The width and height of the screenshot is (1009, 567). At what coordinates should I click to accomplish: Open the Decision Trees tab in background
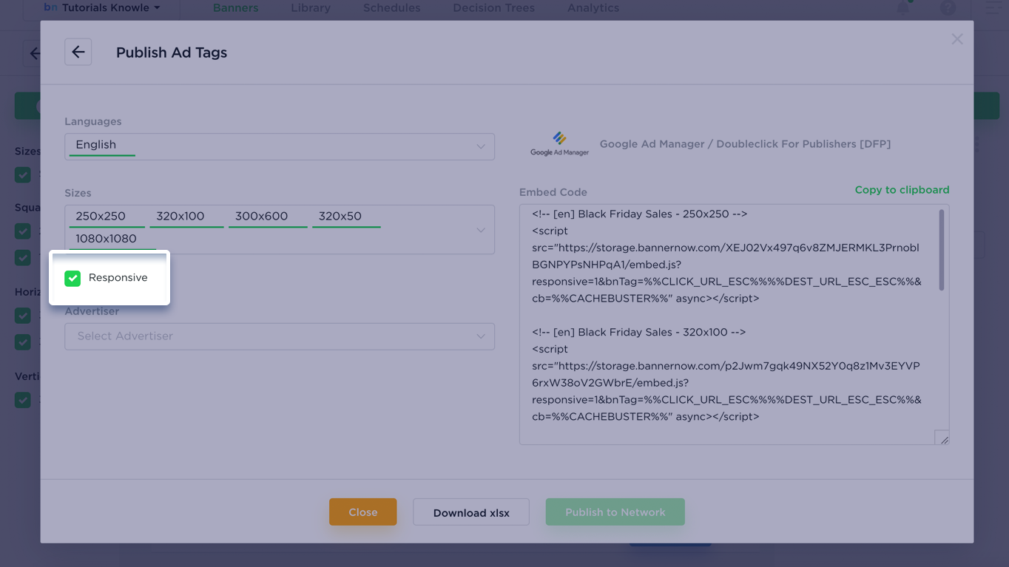pos(493,8)
